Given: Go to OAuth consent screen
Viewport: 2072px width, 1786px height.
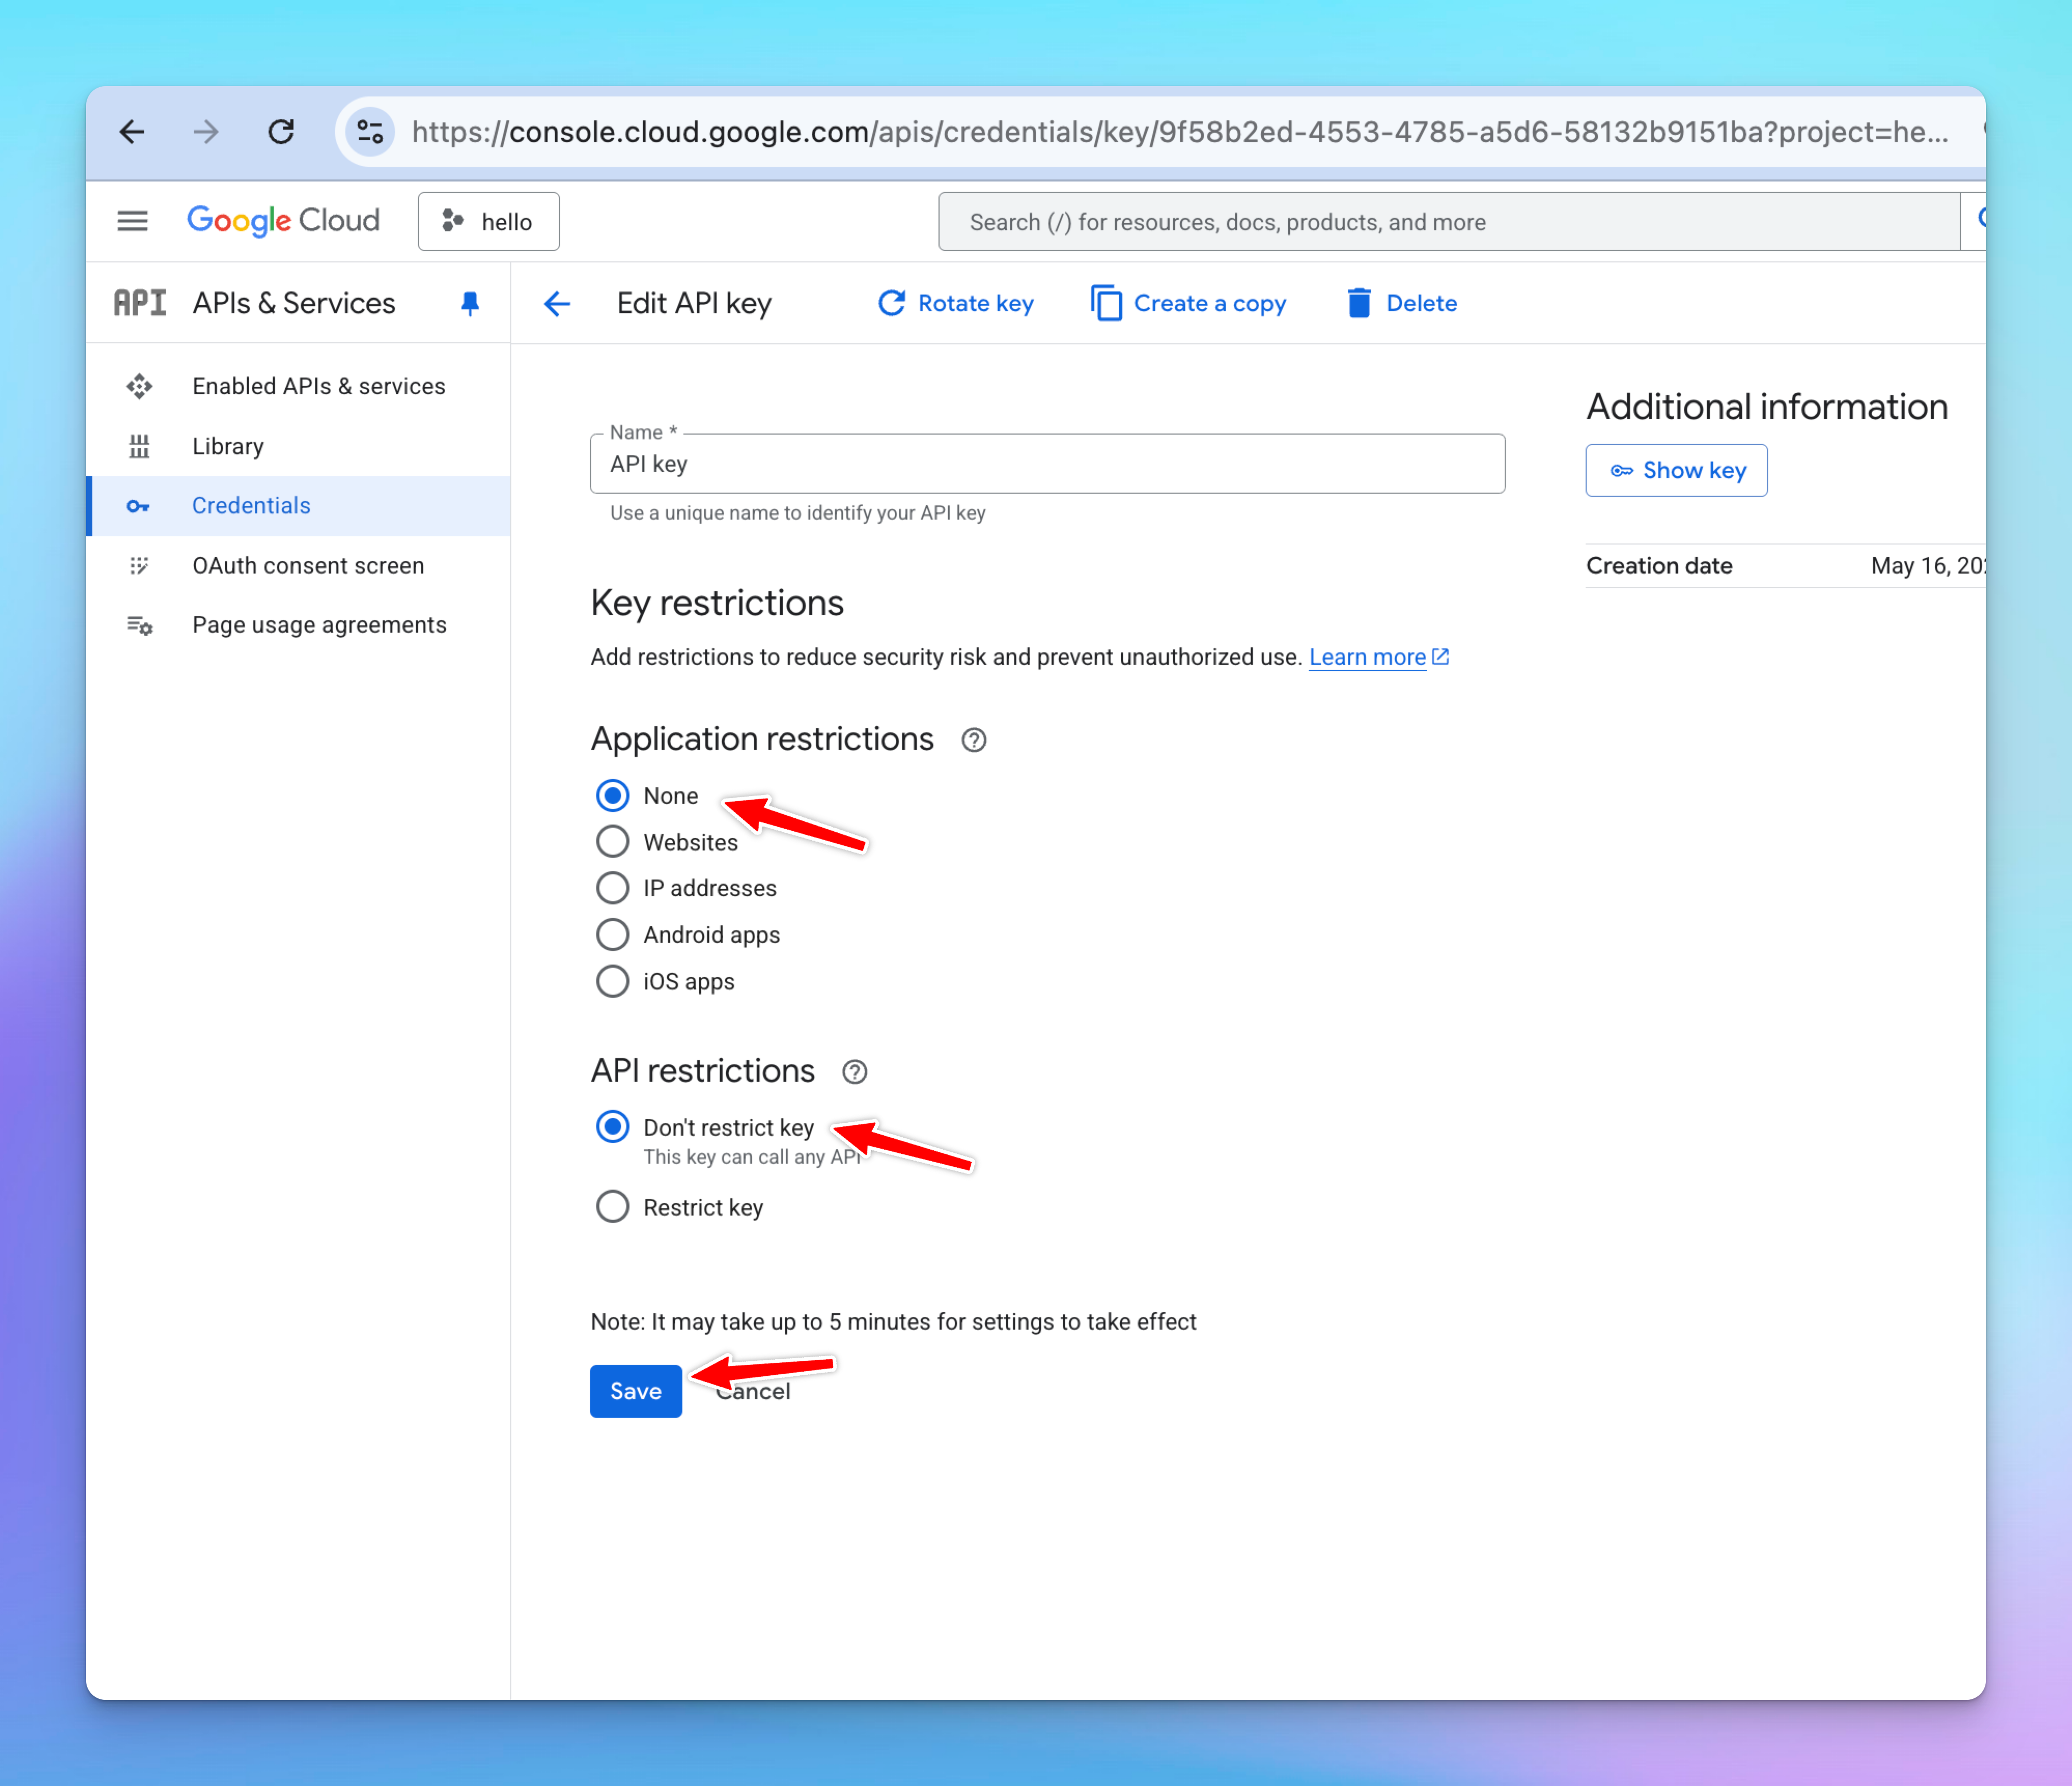Looking at the screenshot, I should coord(308,566).
